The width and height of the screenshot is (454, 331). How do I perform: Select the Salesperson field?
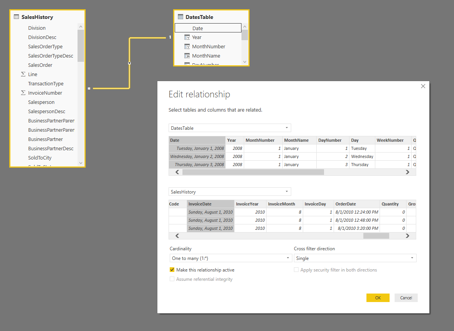point(41,102)
